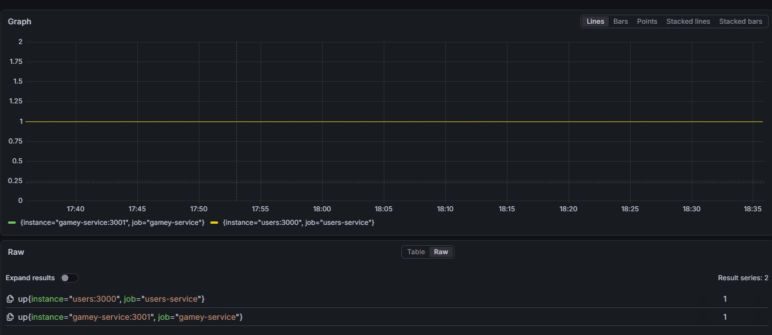The width and height of the screenshot is (772, 335).
Task: Click the Raw panel header
Action: 16,252
